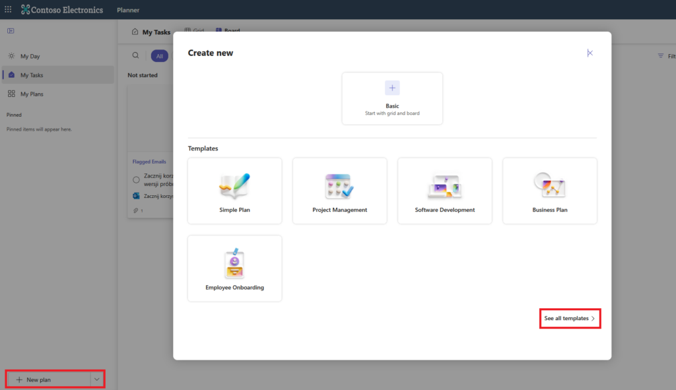Select the All filter pill

click(159, 56)
